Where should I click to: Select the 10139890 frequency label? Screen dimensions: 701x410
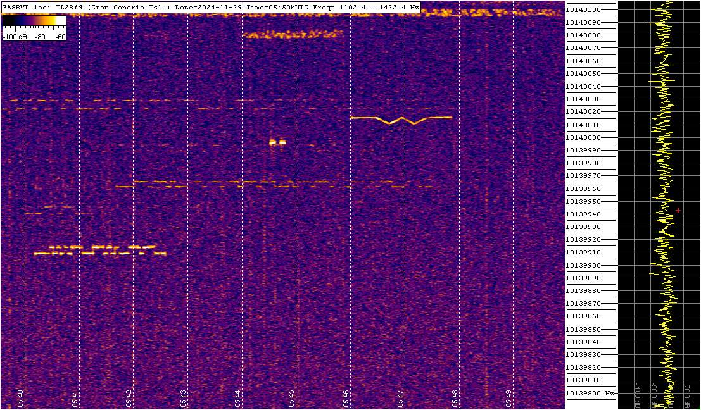click(x=583, y=278)
